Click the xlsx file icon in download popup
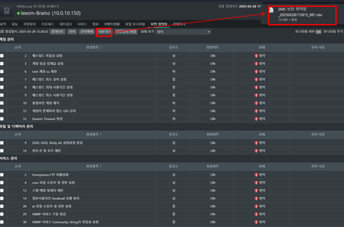The image size is (344, 227). coord(271,10)
